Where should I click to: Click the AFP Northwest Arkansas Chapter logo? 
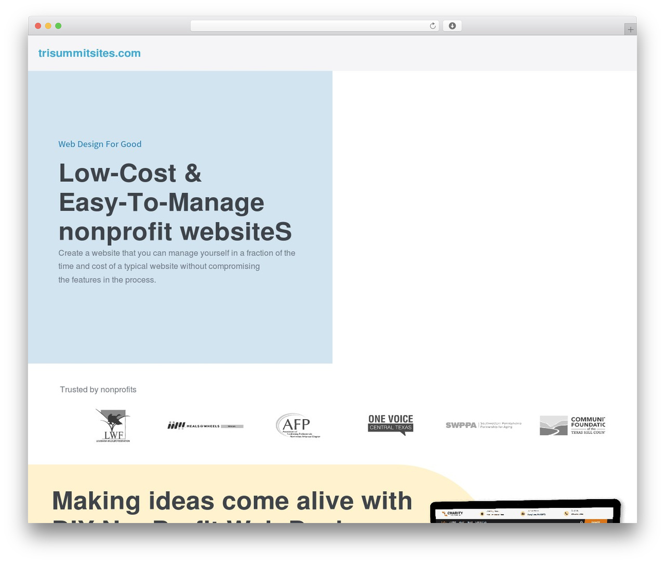(298, 426)
